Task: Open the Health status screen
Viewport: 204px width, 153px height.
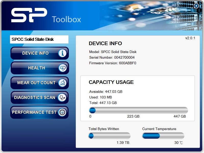Action: click(36, 68)
